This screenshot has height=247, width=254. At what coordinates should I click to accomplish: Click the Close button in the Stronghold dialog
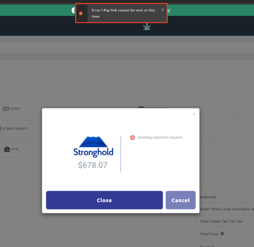tap(104, 200)
